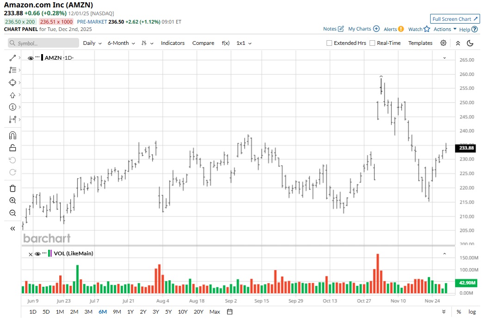Click the redo arrow icon
Screen dimensions: 487x321
12,173
